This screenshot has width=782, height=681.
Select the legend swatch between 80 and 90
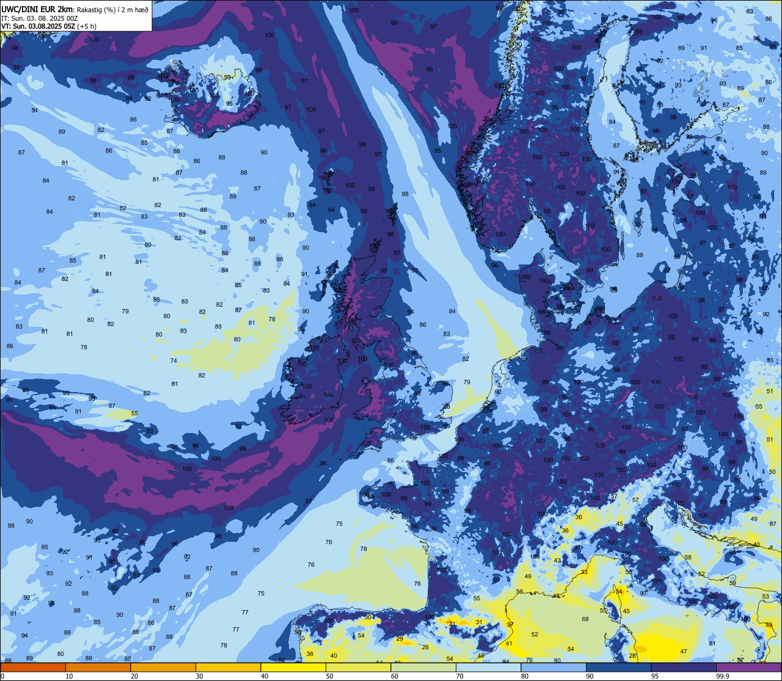554,667
